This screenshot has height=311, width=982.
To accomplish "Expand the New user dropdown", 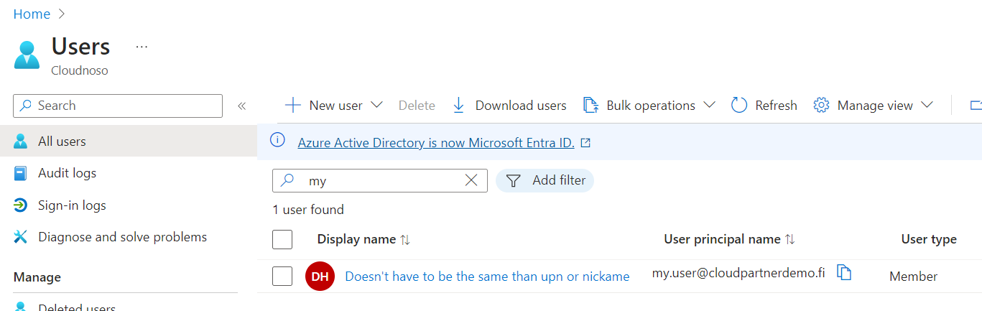I will [x=376, y=105].
